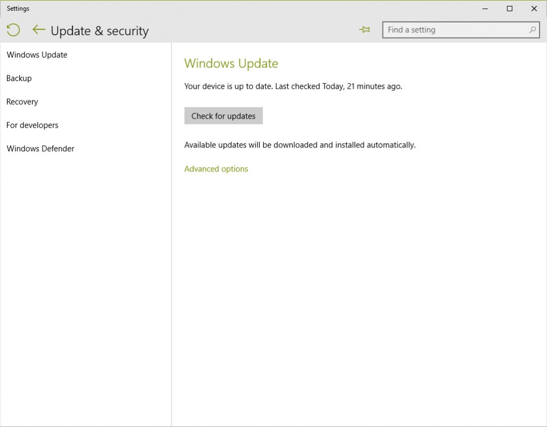This screenshot has width=547, height=427.
Task: Focus the Find a setting search box
Action: point(461,30)
